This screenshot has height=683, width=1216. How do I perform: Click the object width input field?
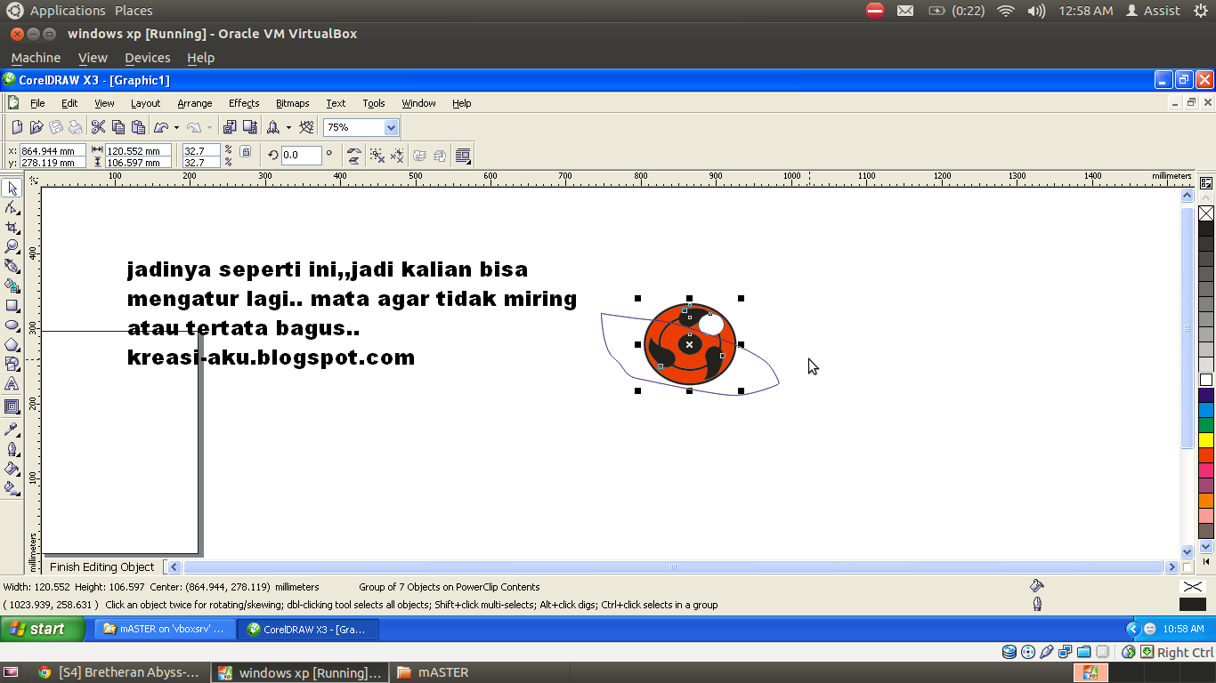pyautogui.click(x=139, y=151)
